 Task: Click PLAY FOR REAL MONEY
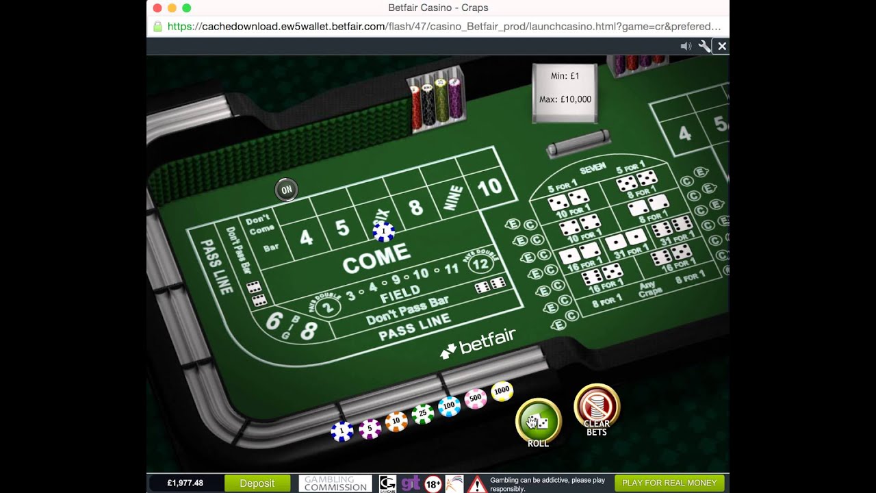click(x=669, y=483)
